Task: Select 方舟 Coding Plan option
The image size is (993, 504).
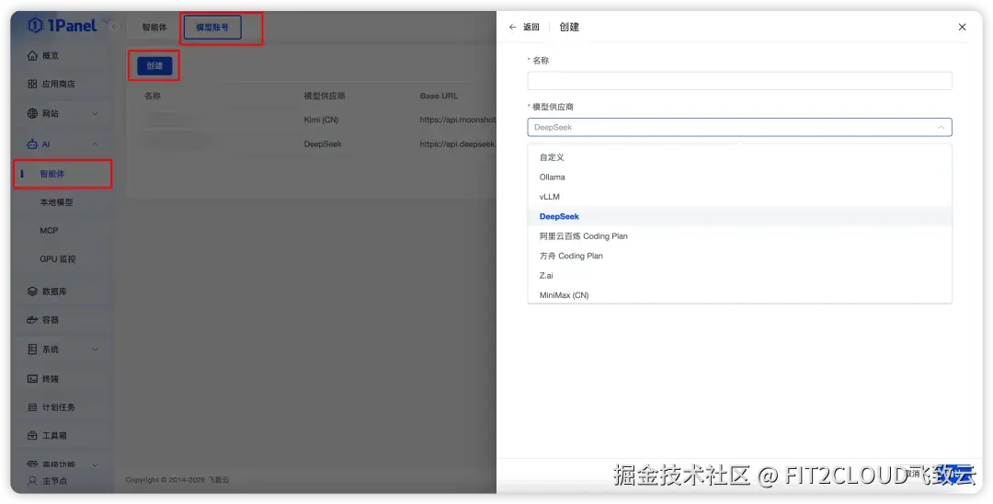Action: (x=739, y=255)
